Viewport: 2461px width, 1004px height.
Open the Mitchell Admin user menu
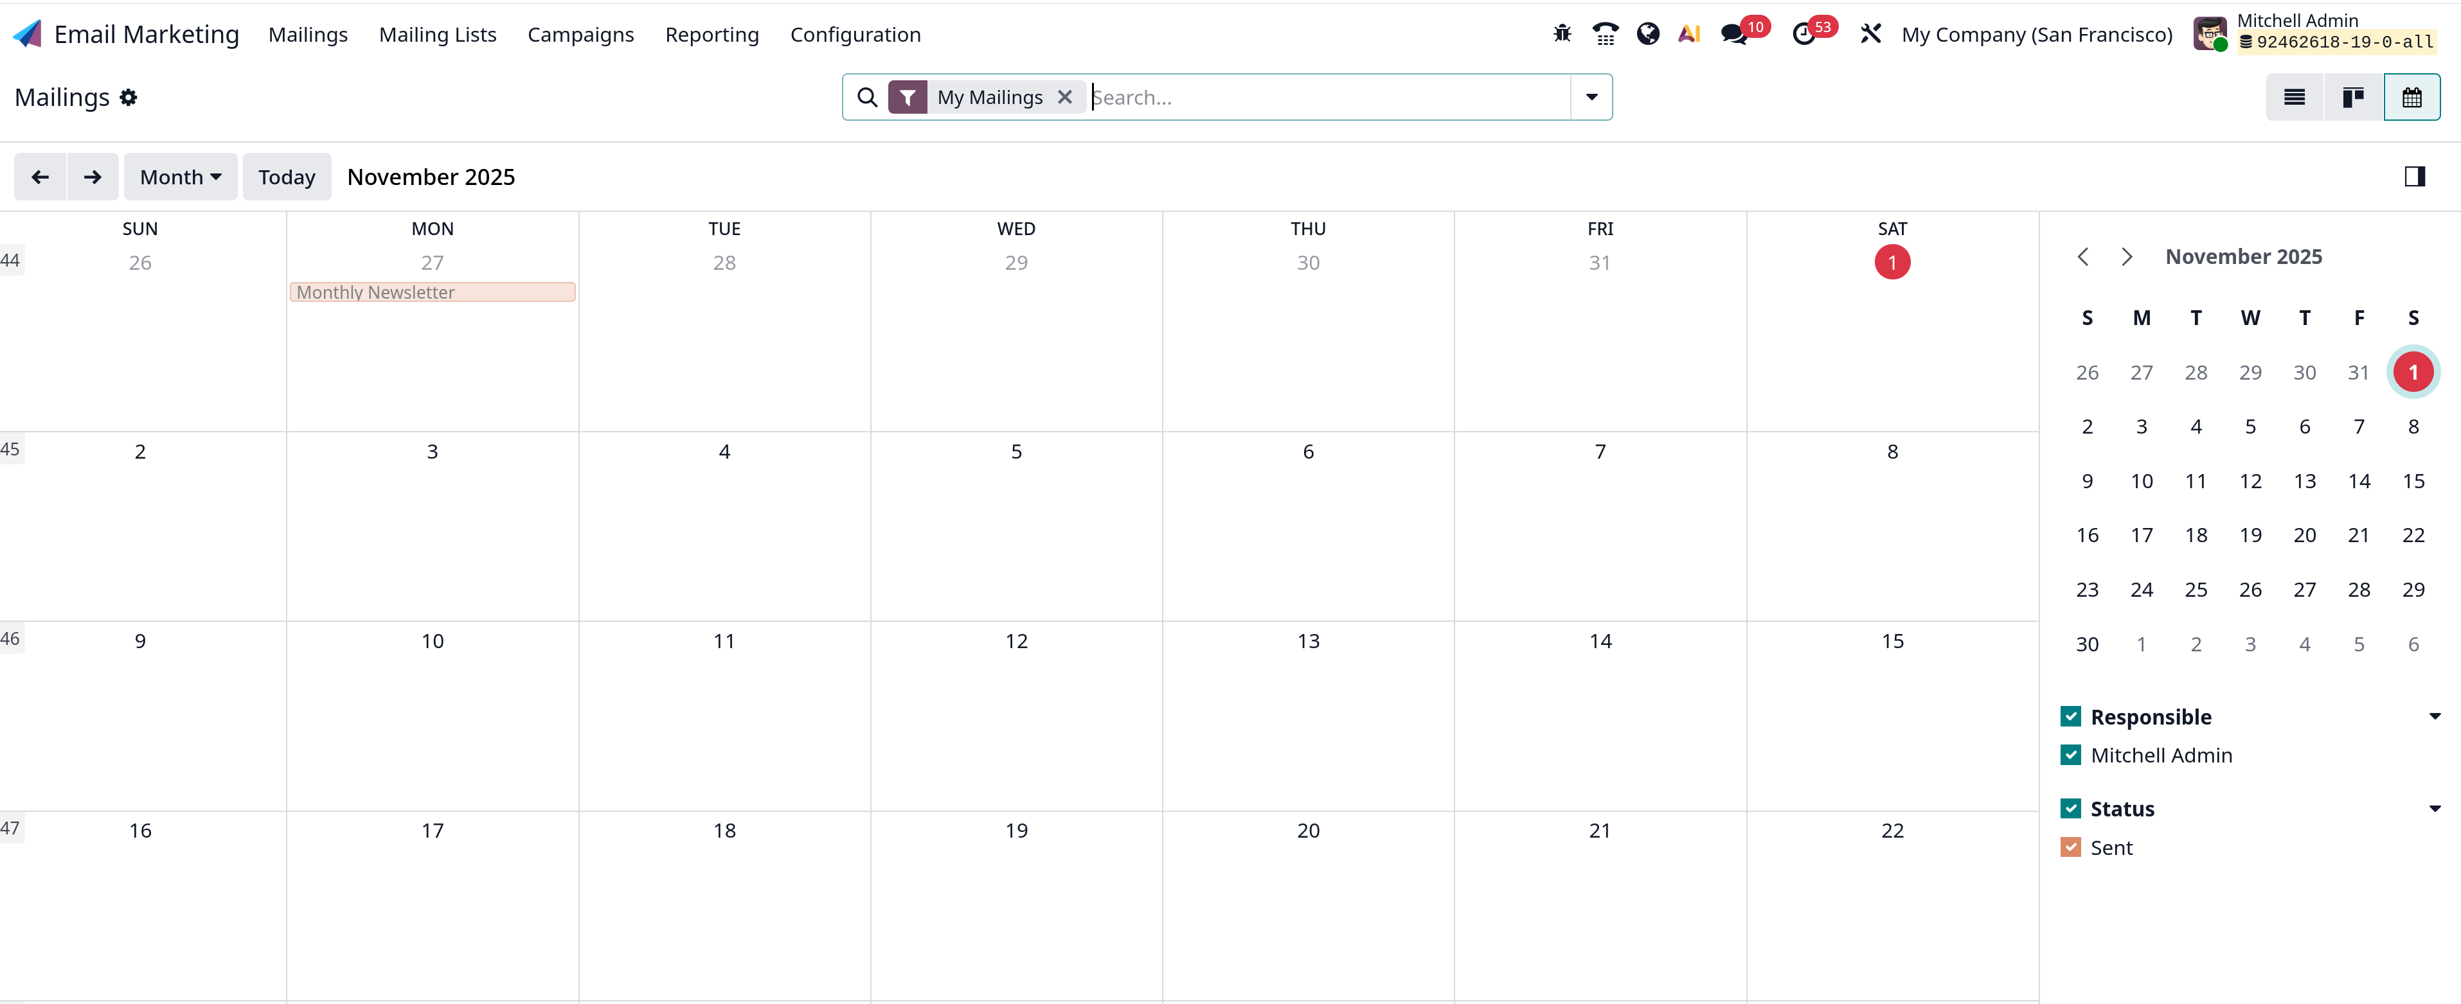click(x=2316, y=33)
